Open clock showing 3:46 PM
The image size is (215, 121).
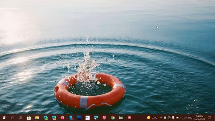click(200, 118)
